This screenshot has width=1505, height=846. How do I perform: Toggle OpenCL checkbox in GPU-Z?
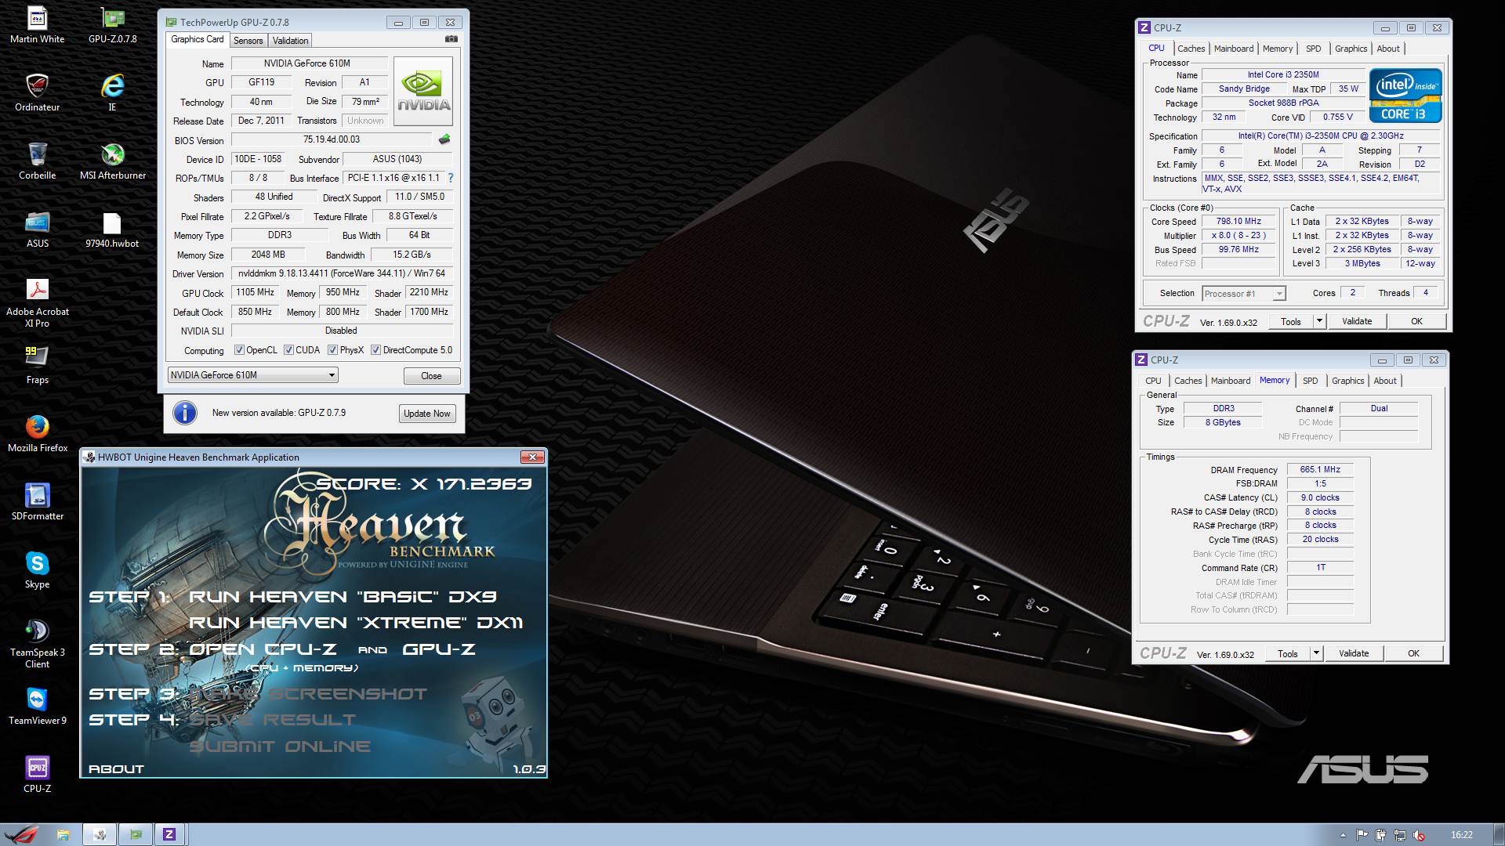click(240, 350)
